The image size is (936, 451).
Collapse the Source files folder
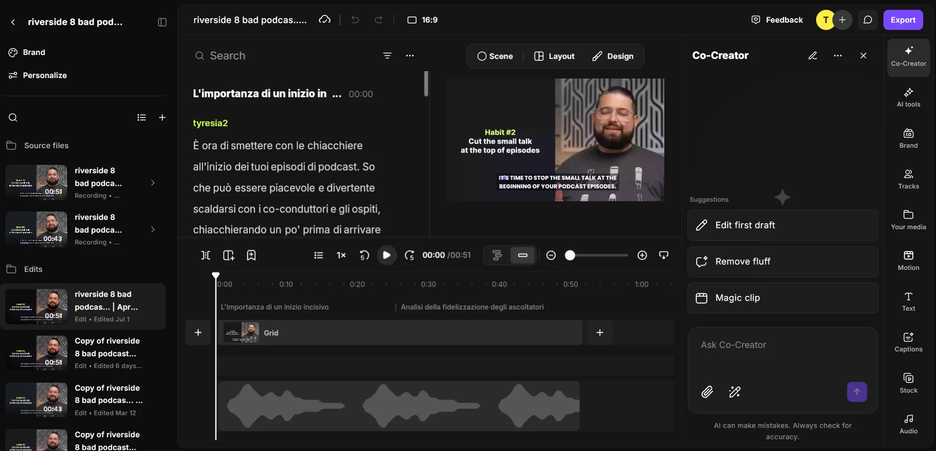(x=38, y=145)
